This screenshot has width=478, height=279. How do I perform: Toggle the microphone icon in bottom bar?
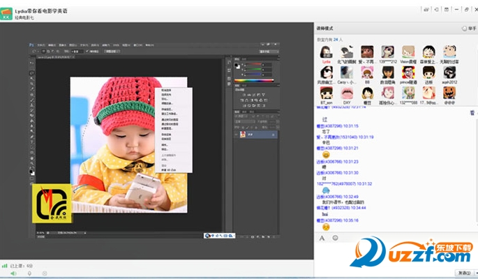pos(29,273)
